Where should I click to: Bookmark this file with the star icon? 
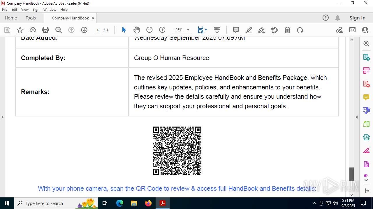point(20,30)
